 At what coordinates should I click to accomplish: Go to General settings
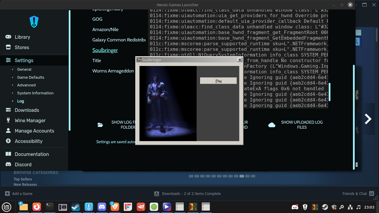[24, 70]
